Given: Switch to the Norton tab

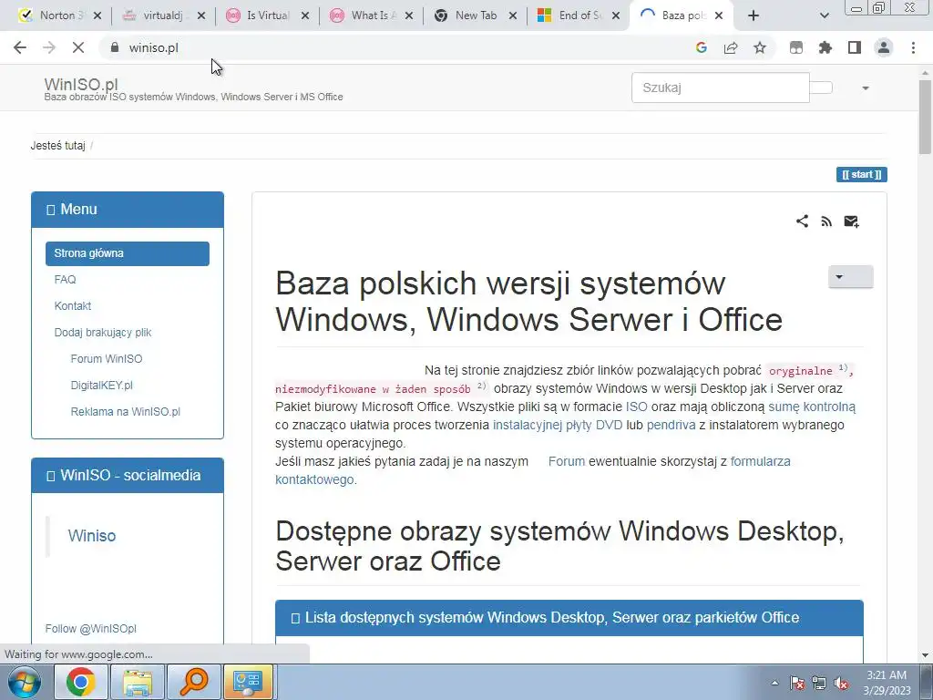Looking at the screenshot, I should tap(52, 15).
